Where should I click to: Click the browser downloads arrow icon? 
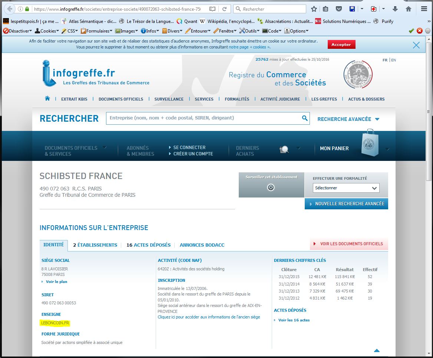[x=395, y=9]
